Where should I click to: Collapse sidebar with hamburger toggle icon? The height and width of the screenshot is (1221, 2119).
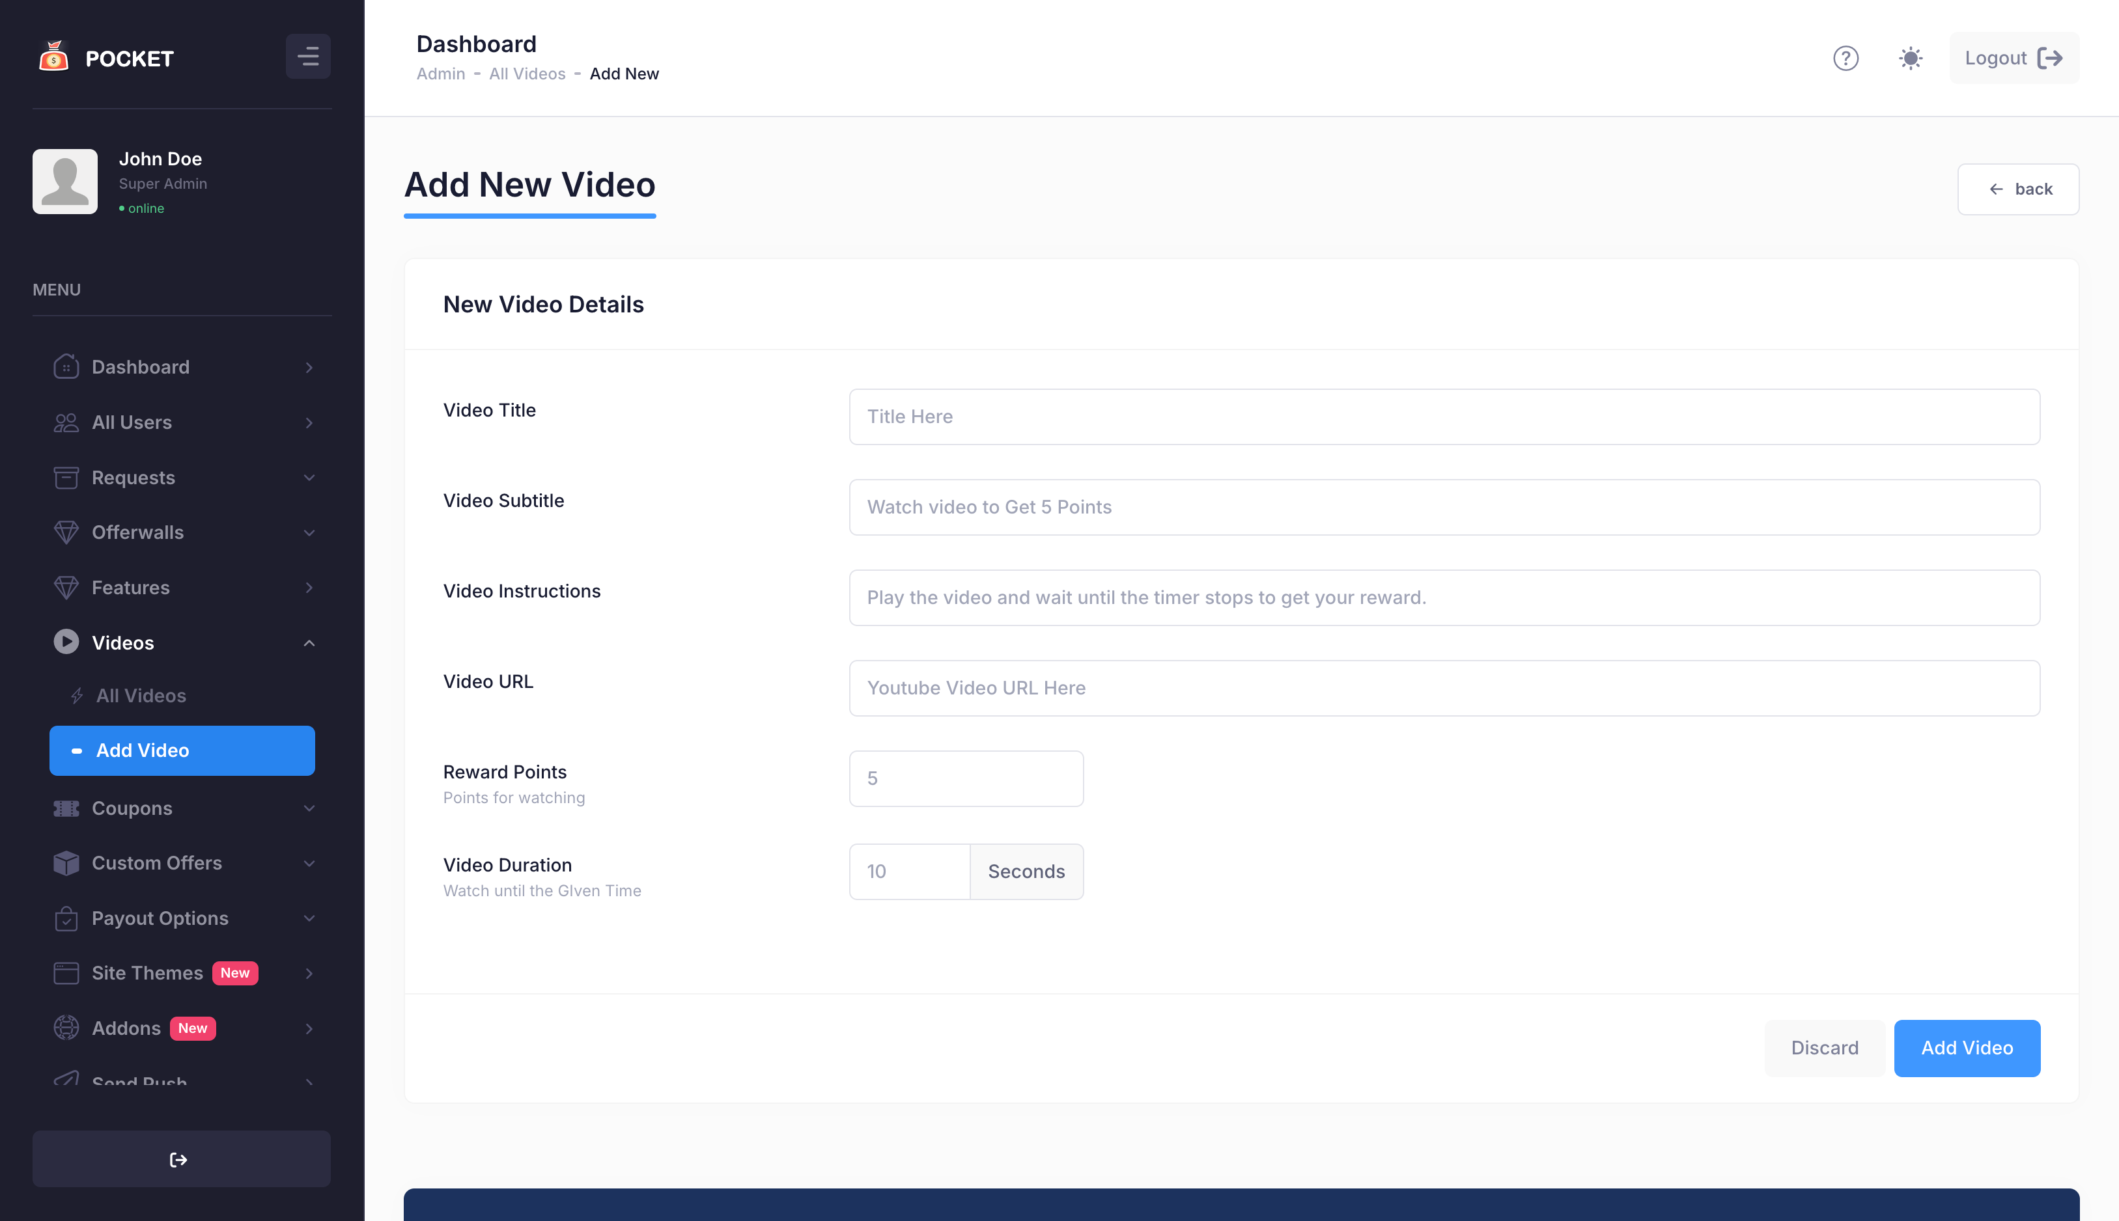[x=308, y=56]
